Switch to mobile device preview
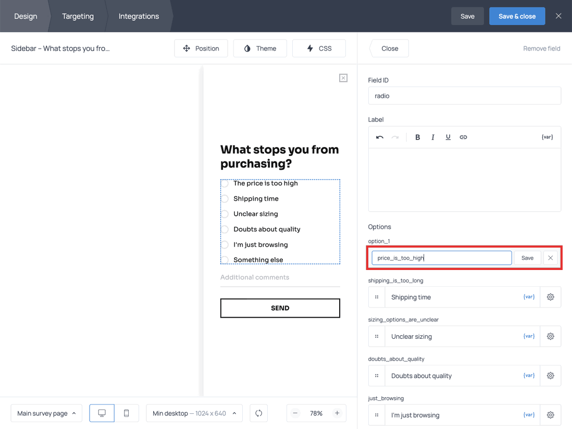572x429 pixels. click(x=126, y=413)
